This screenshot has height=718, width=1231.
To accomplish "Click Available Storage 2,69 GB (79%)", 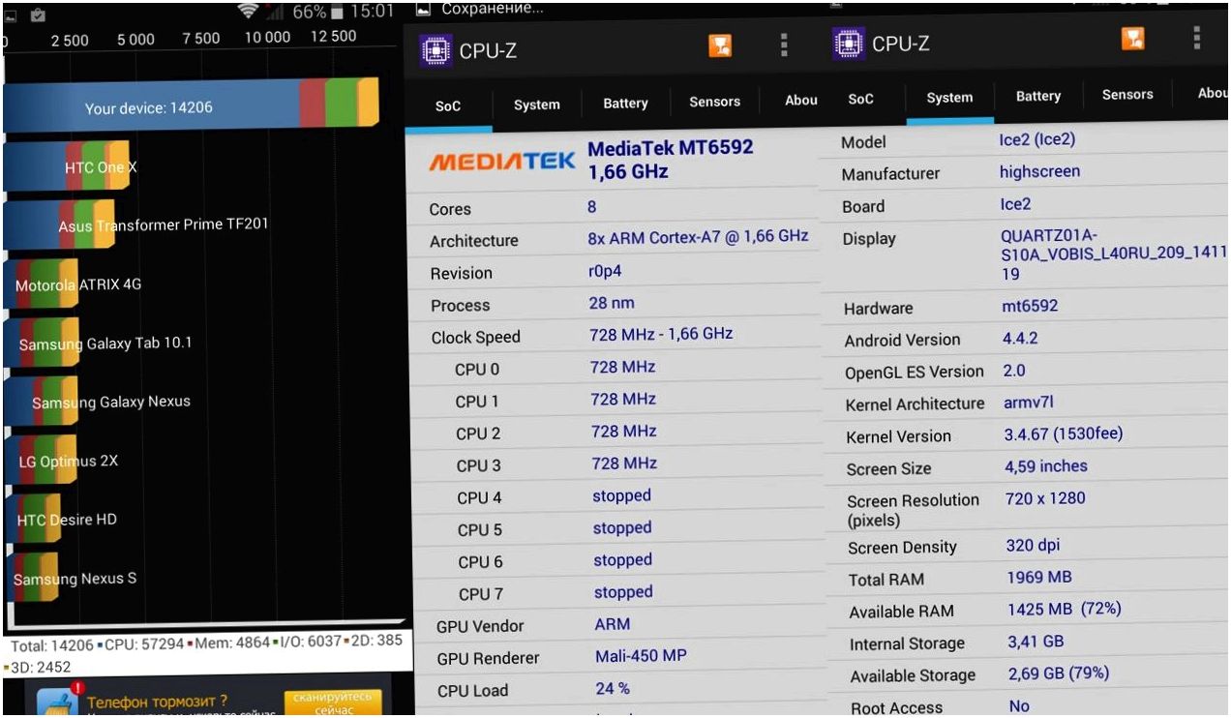I will click(1059, 673).
